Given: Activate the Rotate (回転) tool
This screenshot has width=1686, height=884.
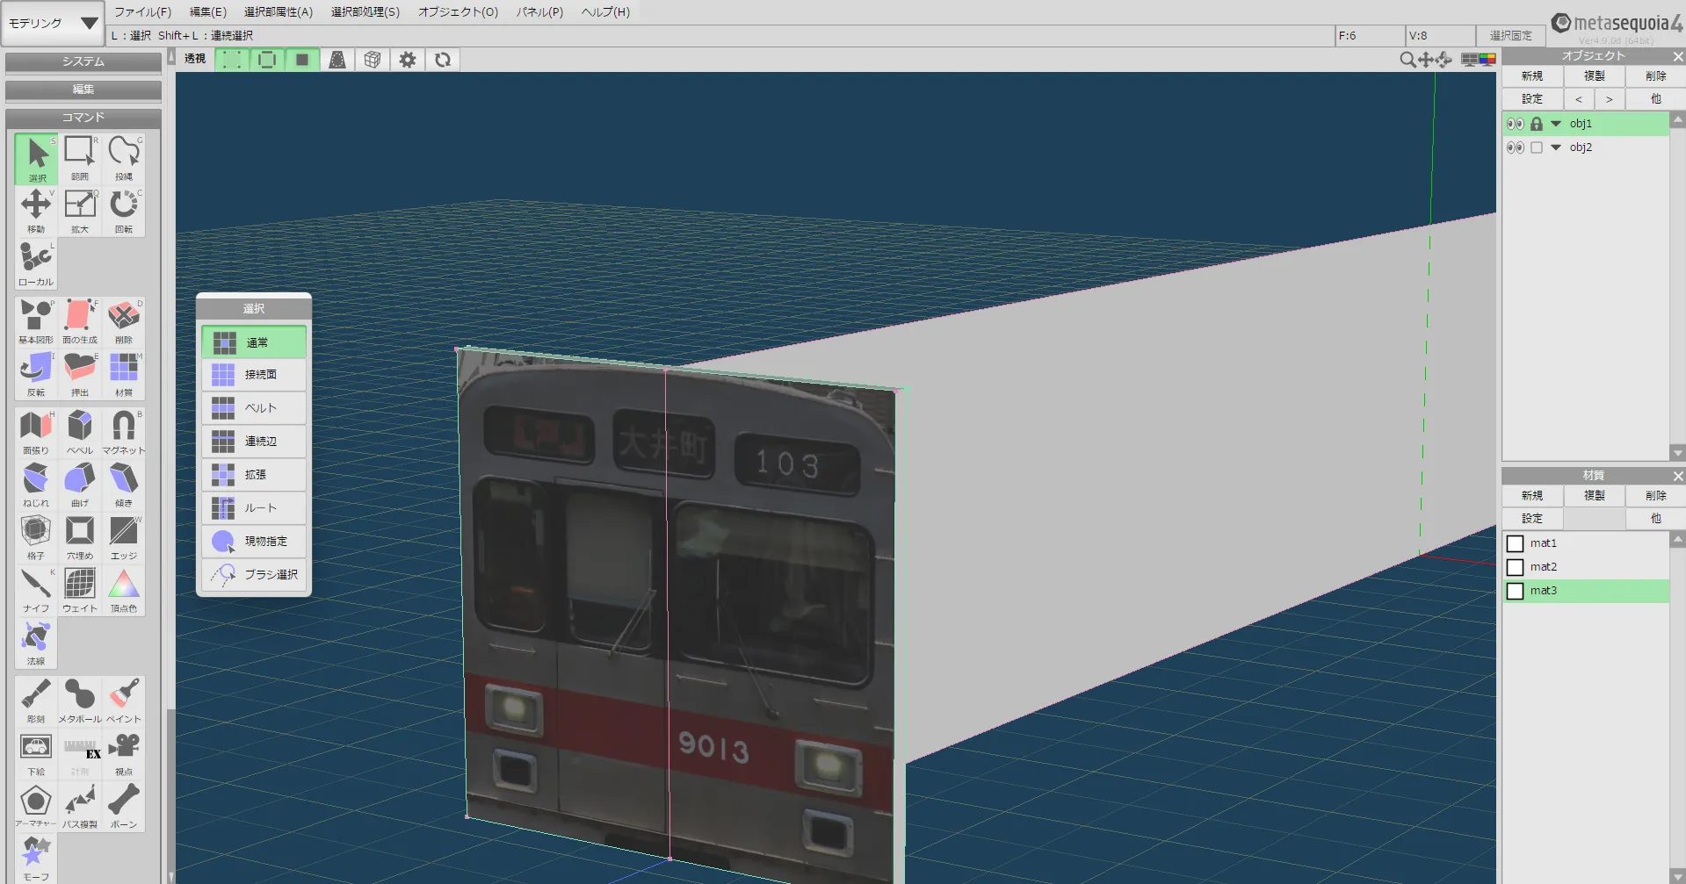Looking at the screenshot, I should 124,211.
